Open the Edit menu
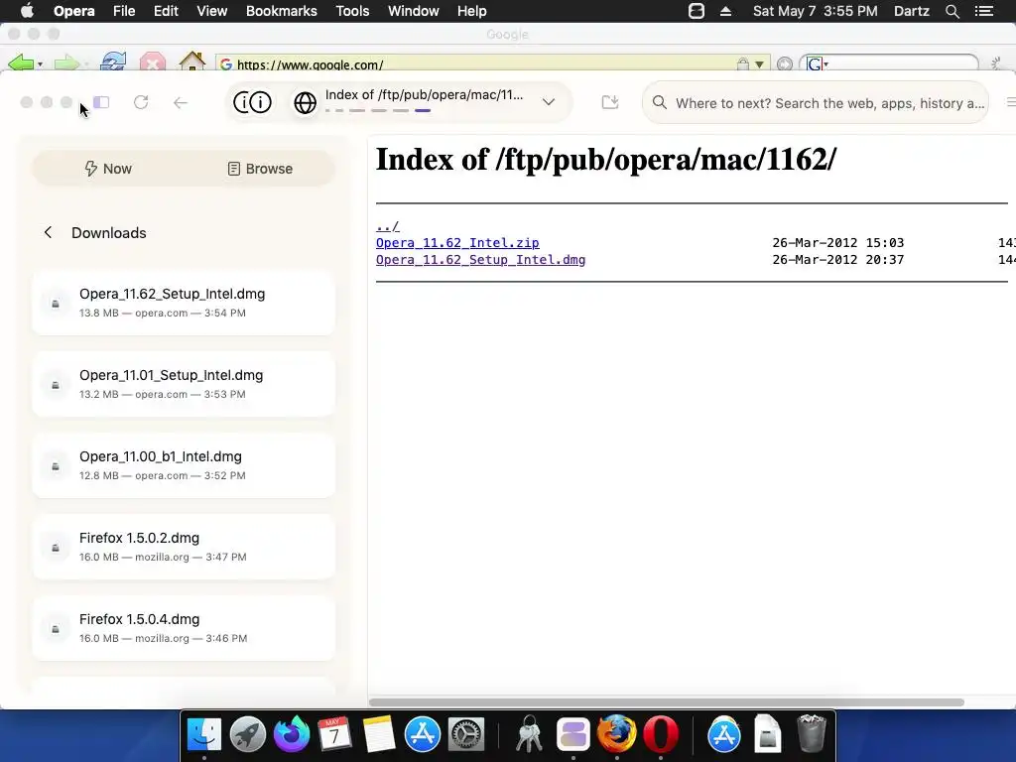Image resolution: width=1016 pixels, height=762 pixels. pyautogui.click(x=166, y=11)
